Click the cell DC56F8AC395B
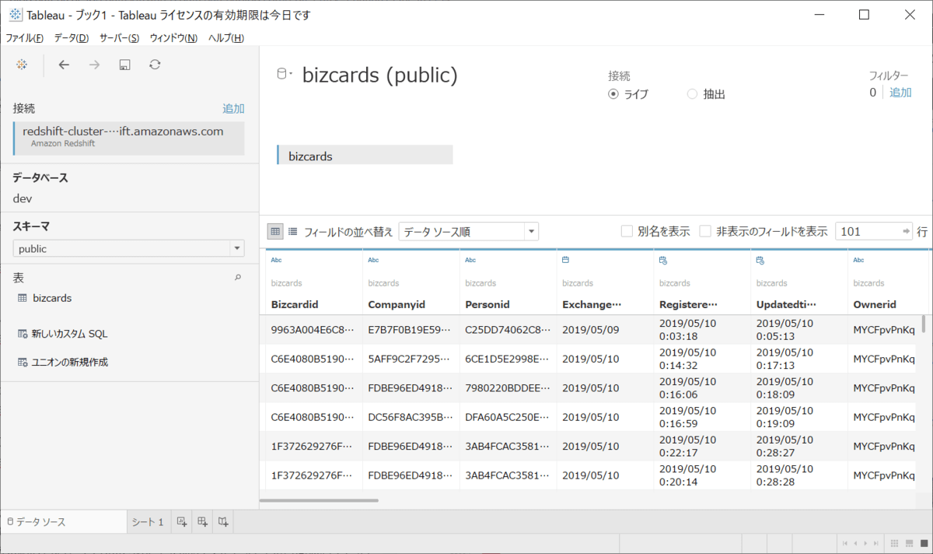Screen dimensions: 933x554 point(409,417)
